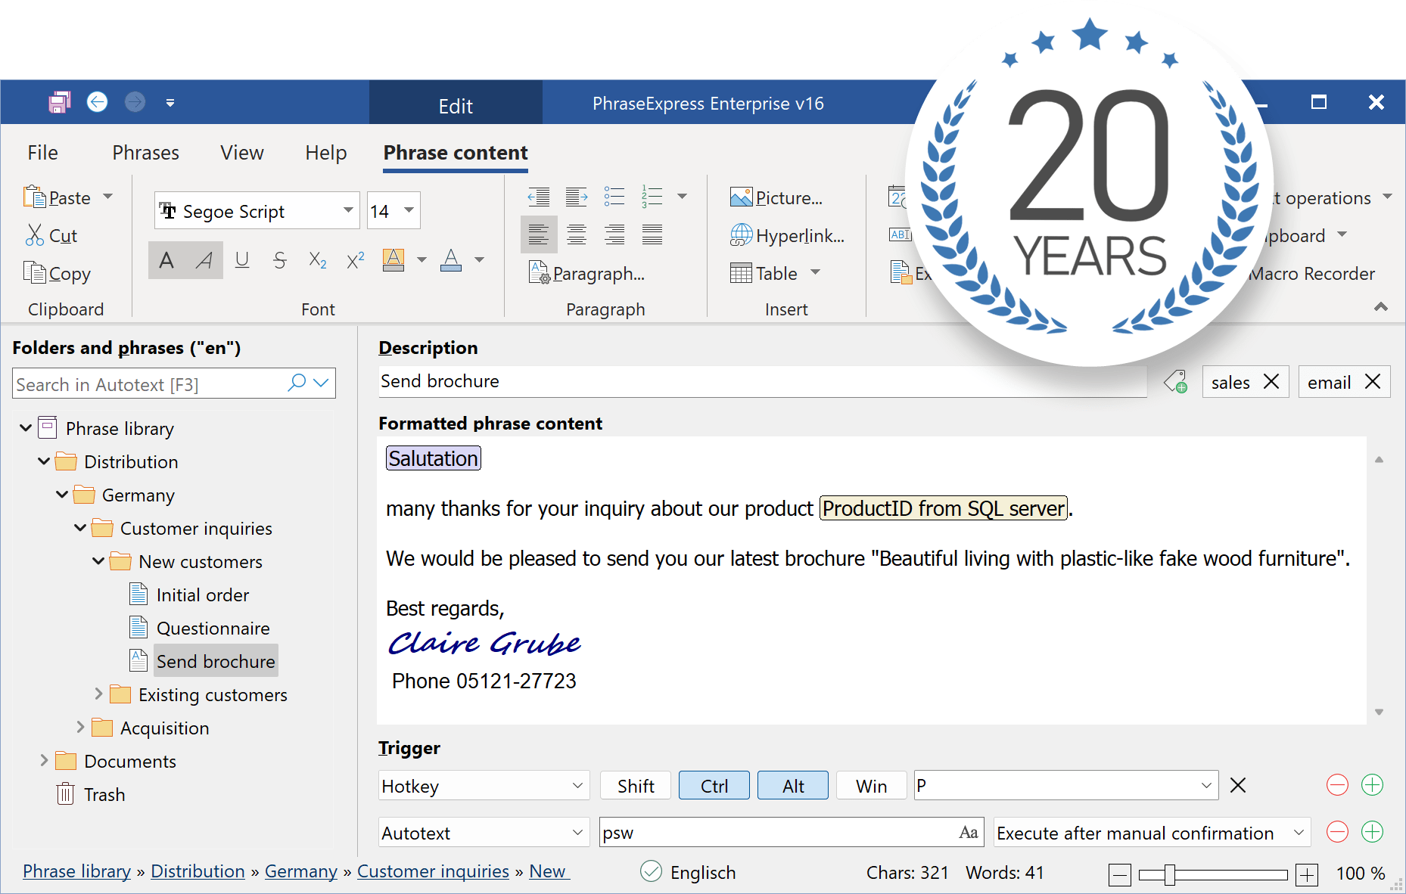Apply Strikethrough formatting
Screen dimensions: 1406x894
[280, 260]
